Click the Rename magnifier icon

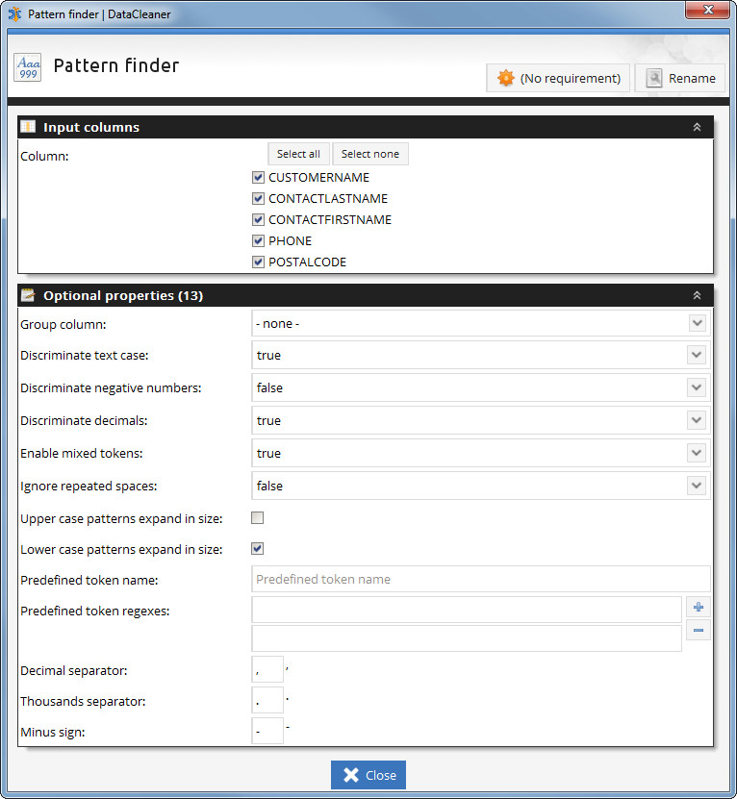654,78
